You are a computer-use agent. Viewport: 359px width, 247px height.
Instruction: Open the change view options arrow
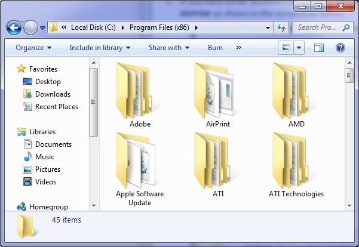(x=299, y=48)
